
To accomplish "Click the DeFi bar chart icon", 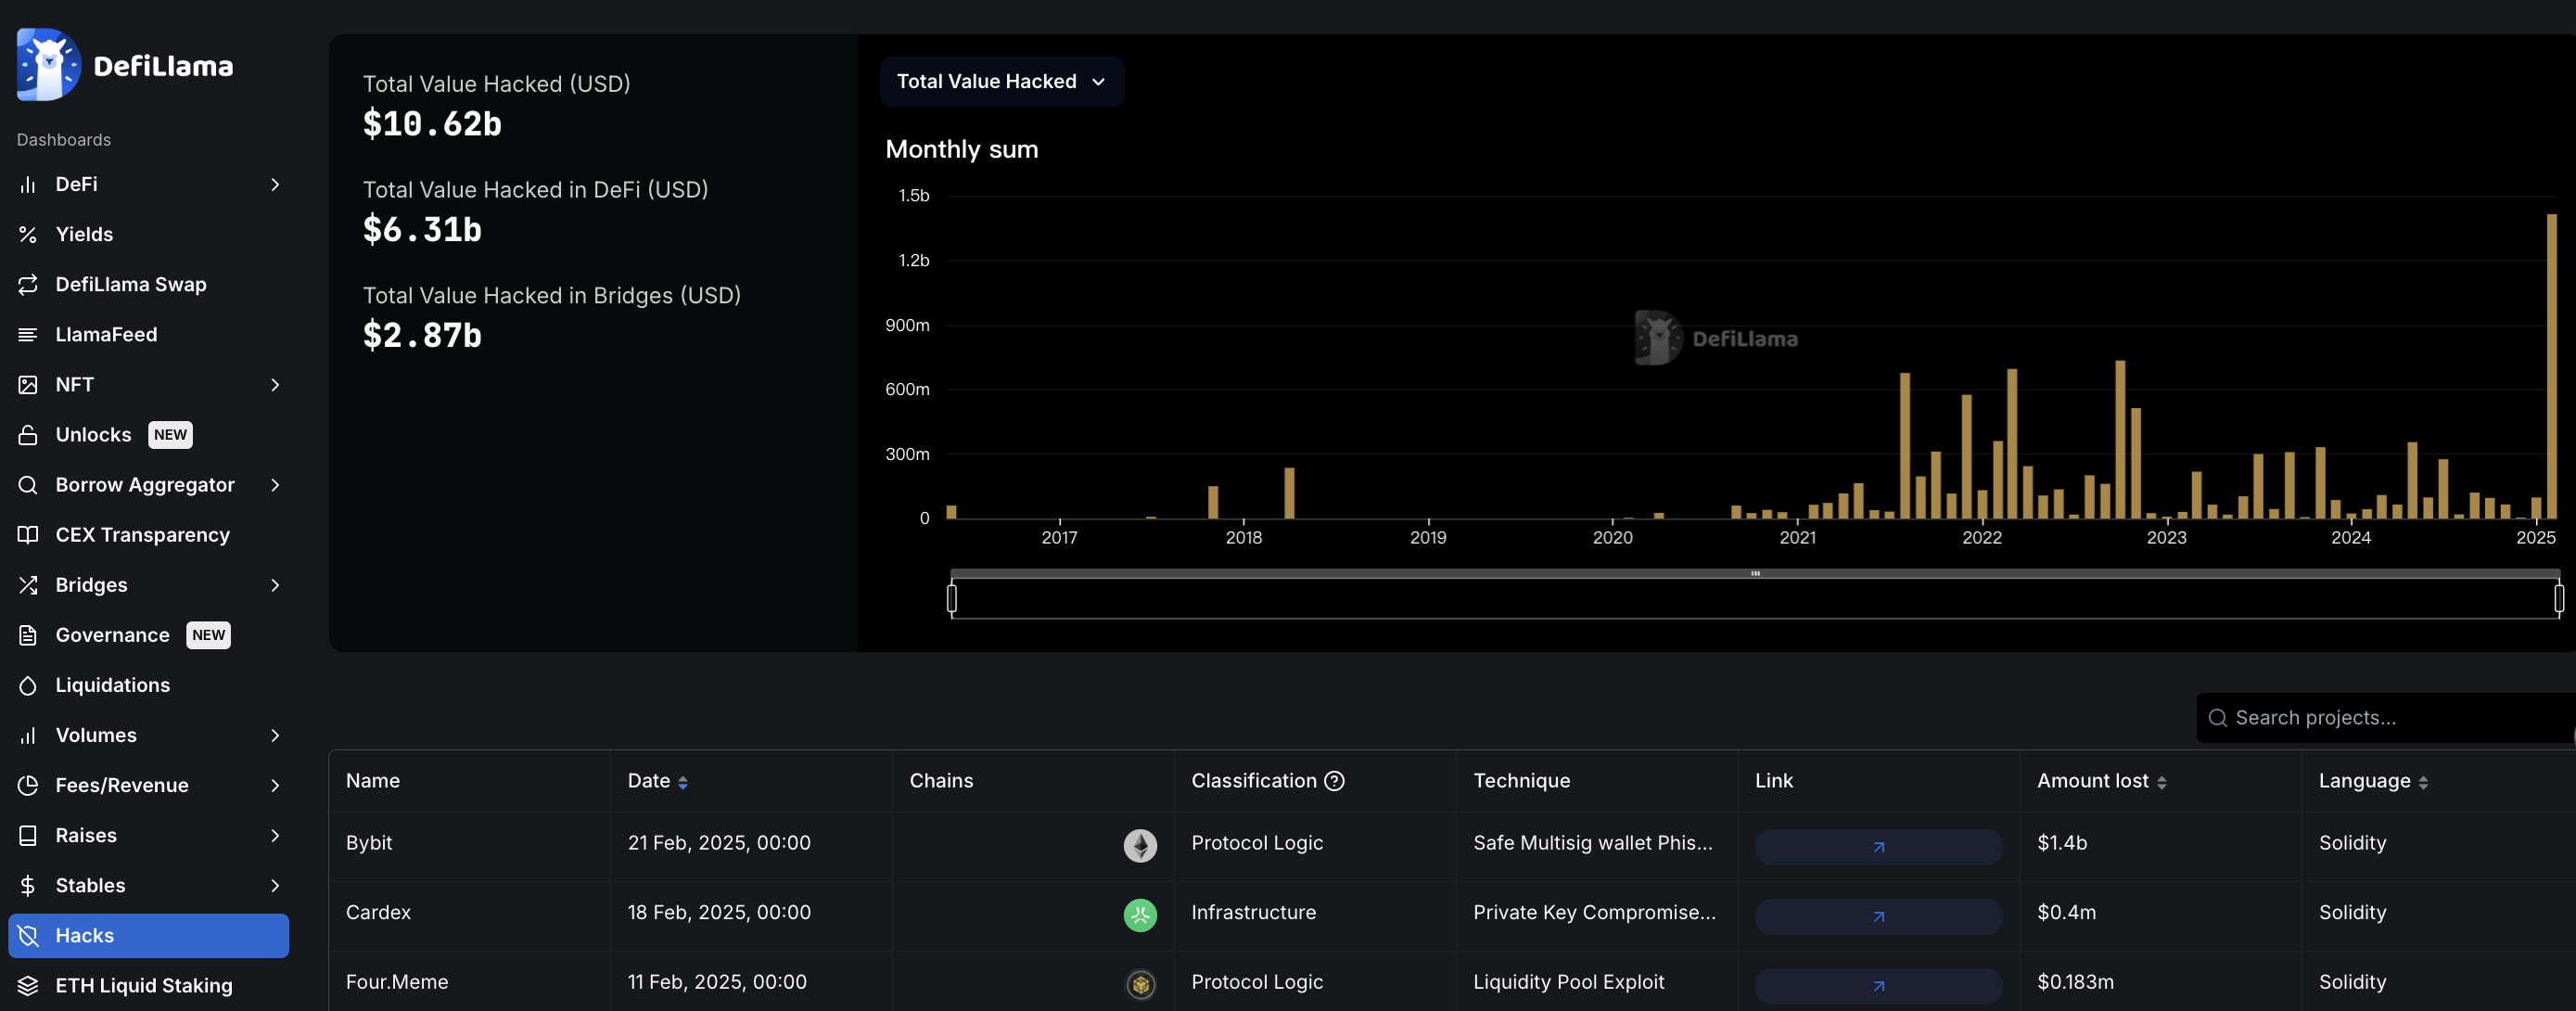I will click(28, 184).
